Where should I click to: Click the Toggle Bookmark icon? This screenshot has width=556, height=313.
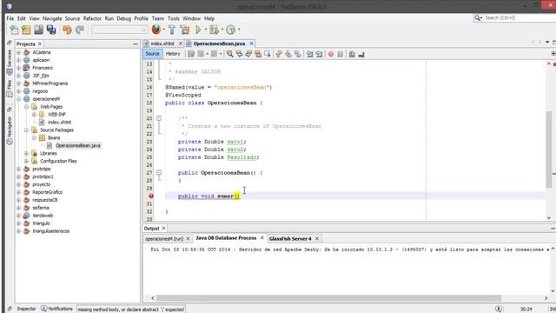click(x=298, y=54)
